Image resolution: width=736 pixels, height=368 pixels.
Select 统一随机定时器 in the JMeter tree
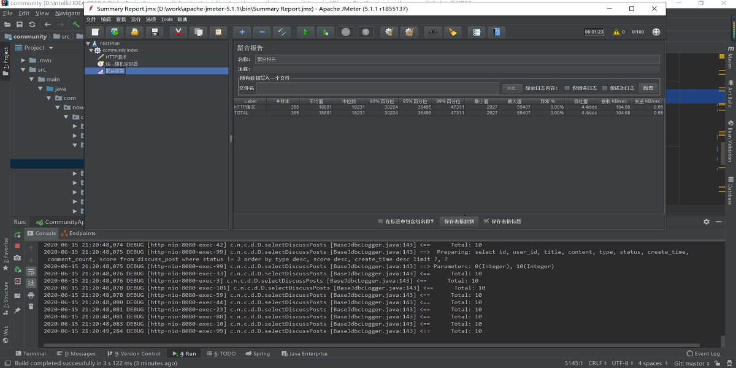121,64
